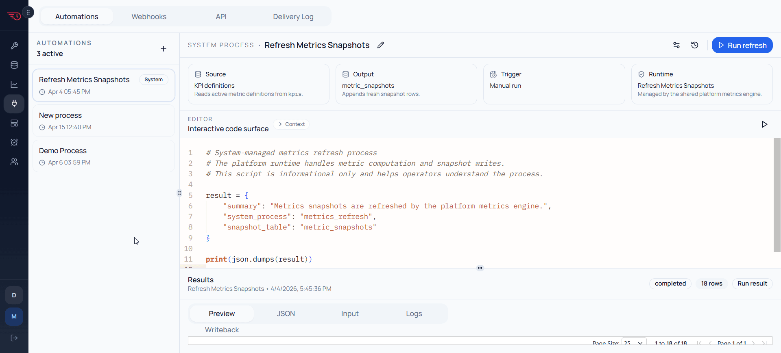Screen dimensions: 781x353
Task: Open the wrench tools sidebar icon
Action: (x=14, y=45)
